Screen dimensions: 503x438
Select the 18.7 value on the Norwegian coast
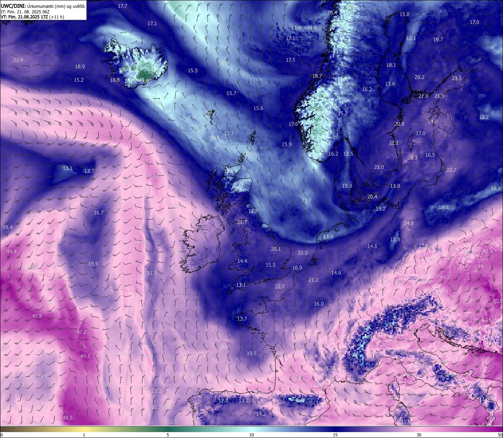pos(317,76)
